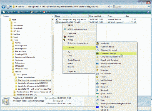Expand the Open button dropdown arrow
Viewport: 152px width, 111px height.
coord(41,12)
